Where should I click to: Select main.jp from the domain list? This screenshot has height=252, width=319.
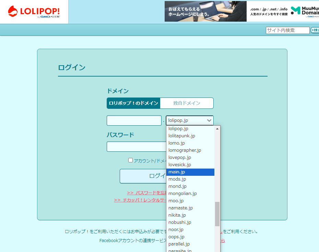190,172
